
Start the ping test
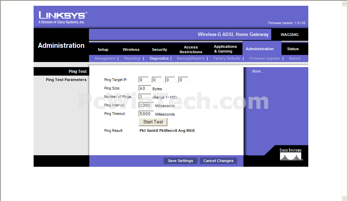coord(153,122)
